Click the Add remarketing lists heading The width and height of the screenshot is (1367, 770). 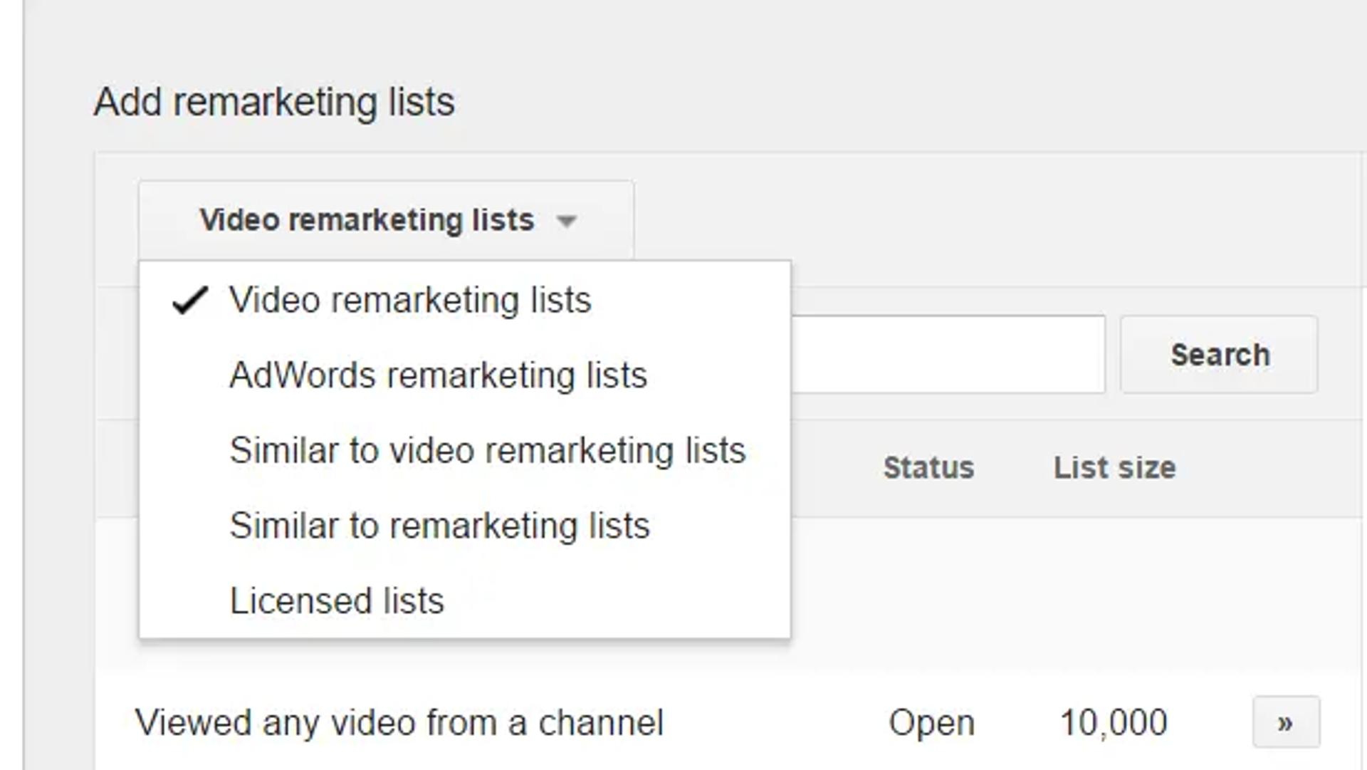pyautogui.click(x=274, y=102)
